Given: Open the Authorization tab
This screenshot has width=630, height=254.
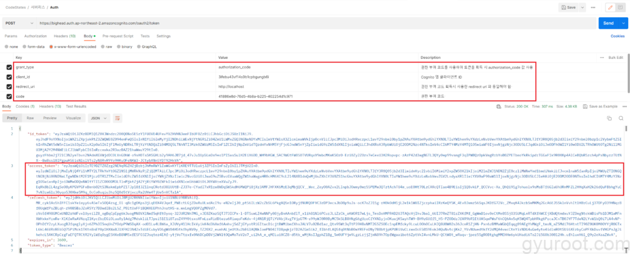Looking at the screenshot, I should (36, 36).
